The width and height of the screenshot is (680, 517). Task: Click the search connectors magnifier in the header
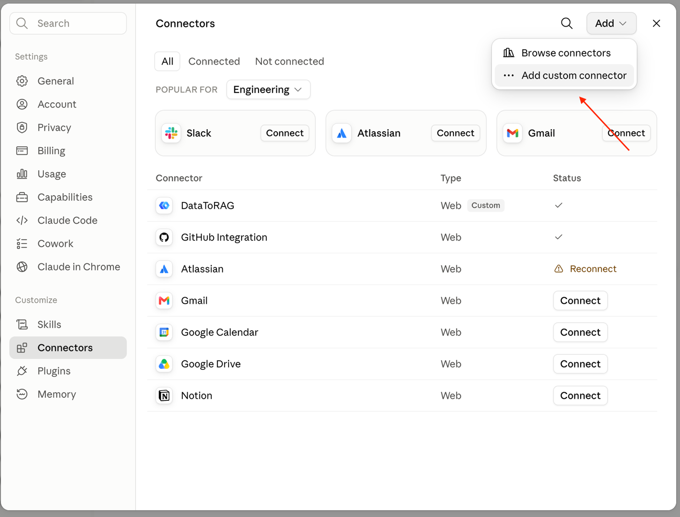[567, 23]
